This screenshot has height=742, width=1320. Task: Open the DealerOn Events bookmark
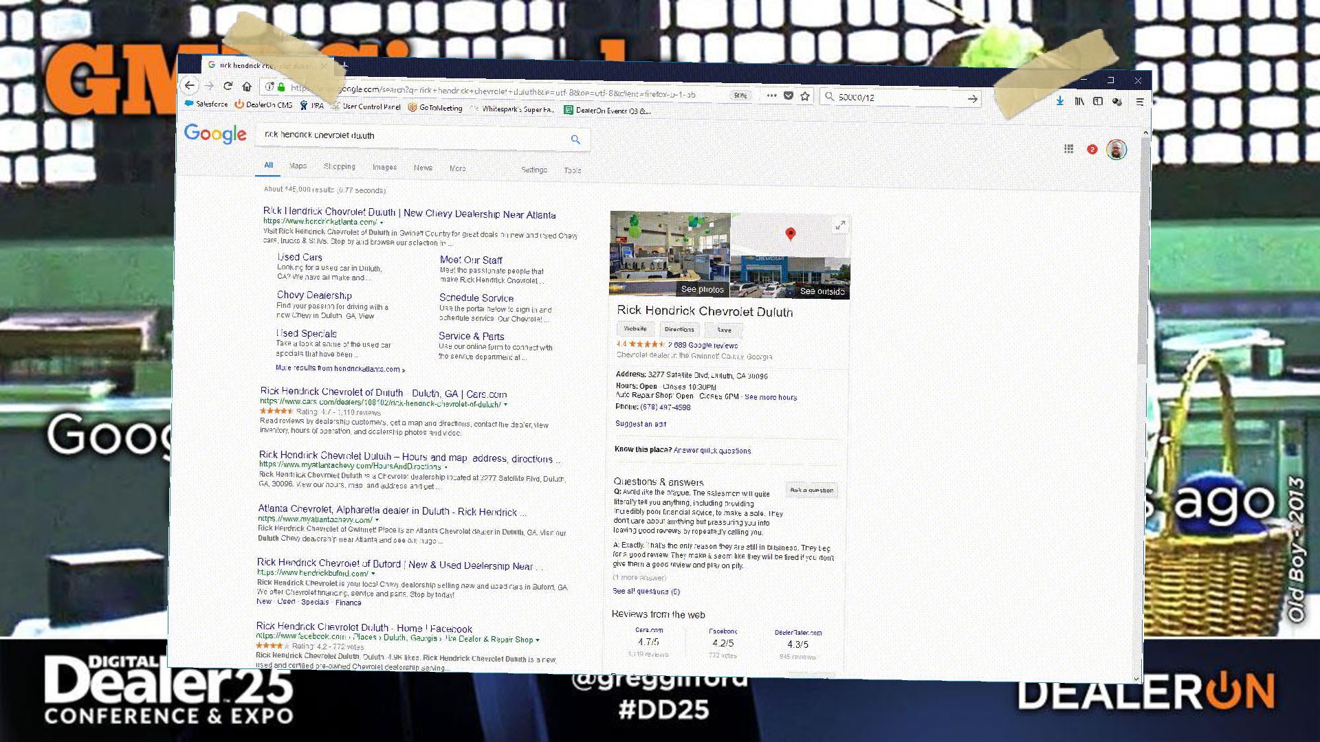pos(607,110)
